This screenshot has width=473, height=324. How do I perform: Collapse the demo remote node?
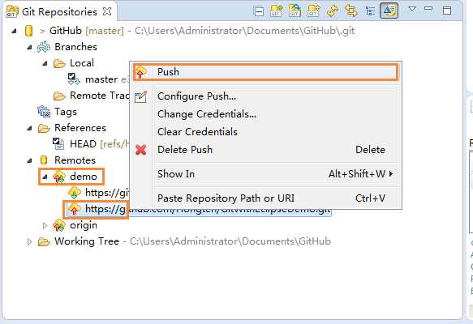click(x=45, y=177)
